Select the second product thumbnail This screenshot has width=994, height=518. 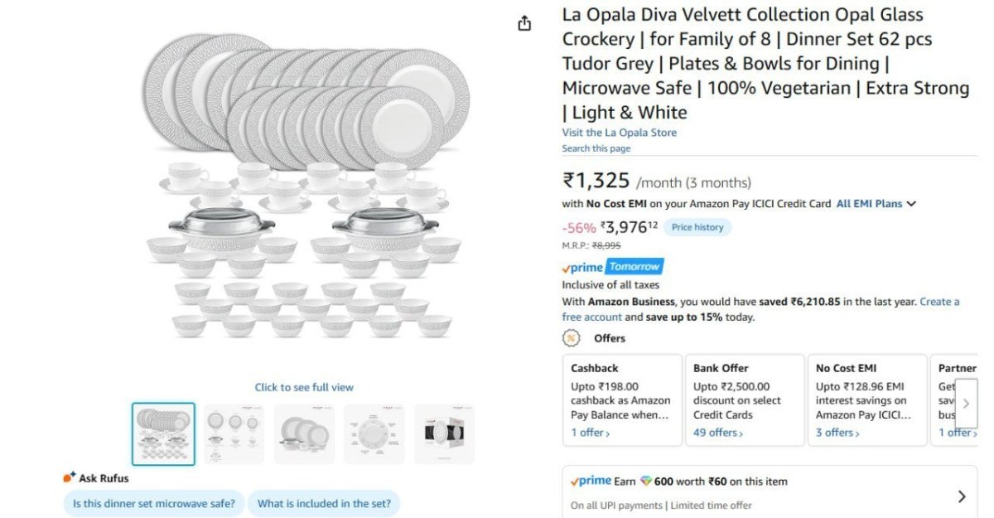(x=233, y=432)
